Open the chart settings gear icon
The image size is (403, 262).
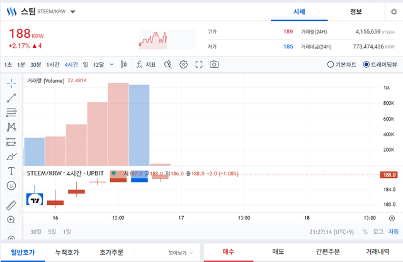(x=183, y=64)
